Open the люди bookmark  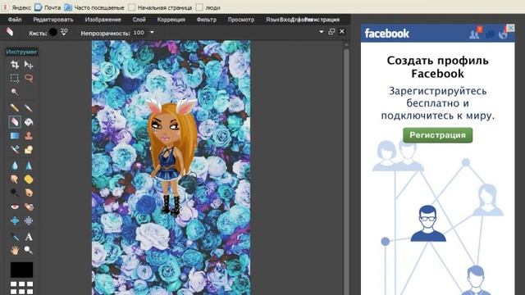point(208,7)
